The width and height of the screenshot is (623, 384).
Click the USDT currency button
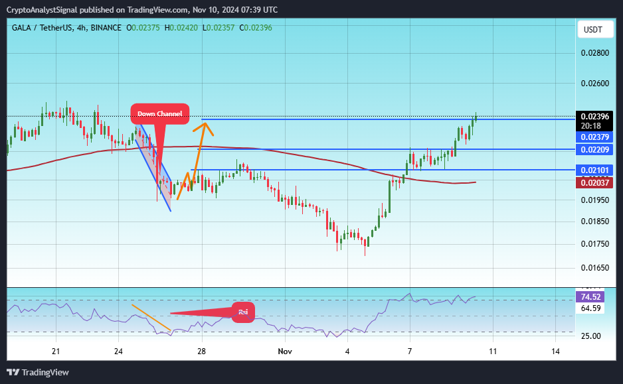594,29
